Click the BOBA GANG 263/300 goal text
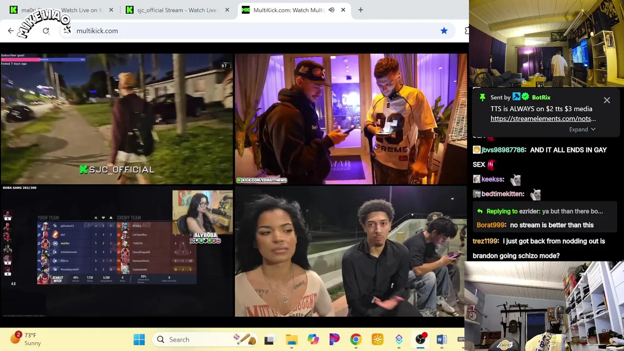Screen dimensions: 624x351 point(19,188)
